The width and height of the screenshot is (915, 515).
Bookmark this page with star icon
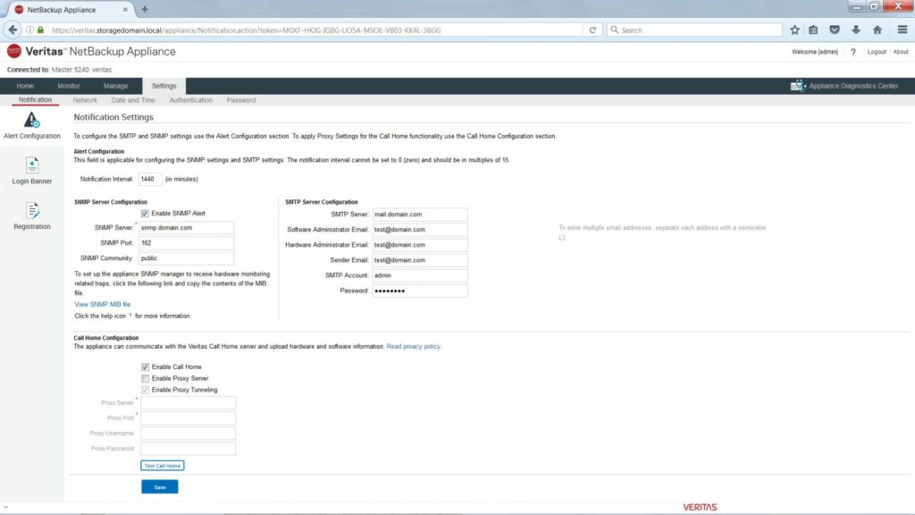794,30
